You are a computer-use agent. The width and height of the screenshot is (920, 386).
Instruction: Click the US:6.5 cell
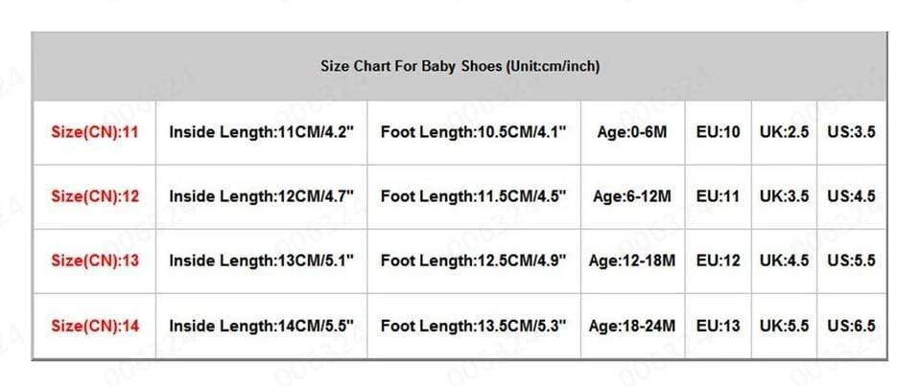point(851,326)
